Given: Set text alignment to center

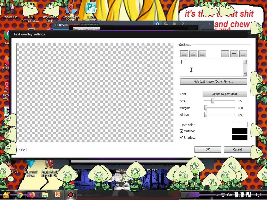Looking at the screenshot, I should [x=193, y=54].
